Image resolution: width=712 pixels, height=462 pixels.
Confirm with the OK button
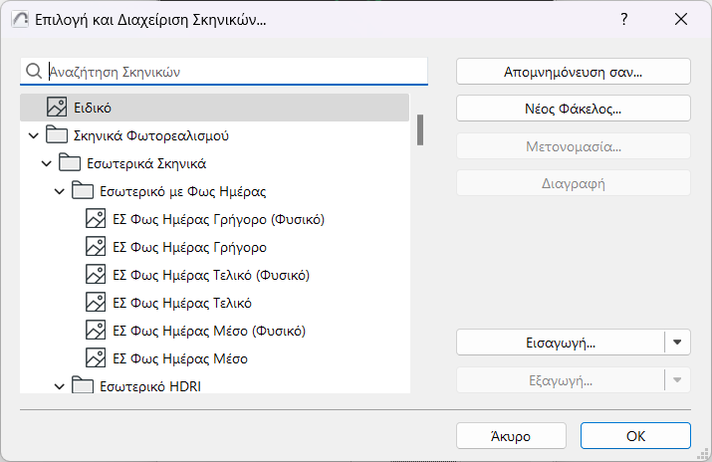pos(635,436)
